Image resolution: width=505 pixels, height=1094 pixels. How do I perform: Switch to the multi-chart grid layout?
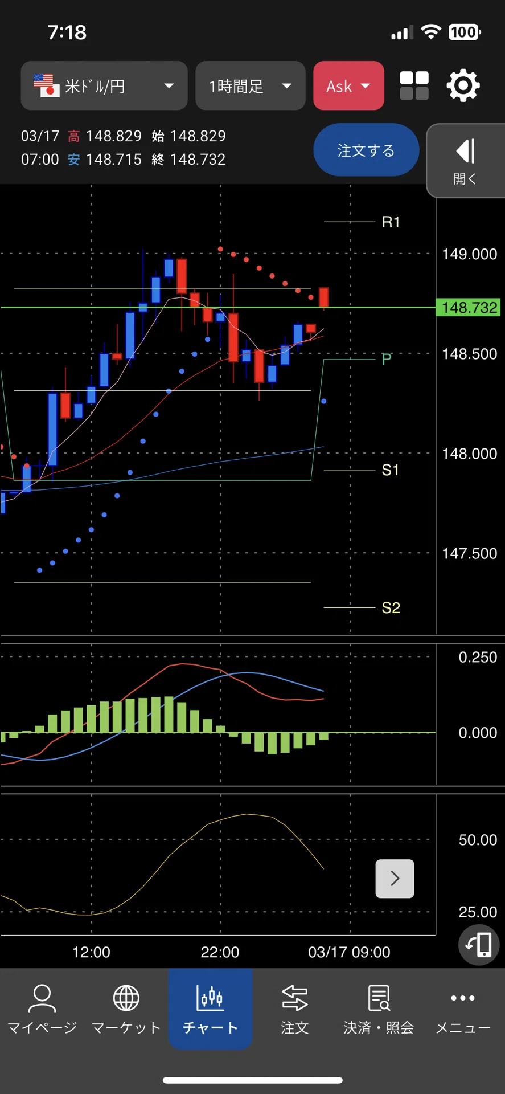coord(414,86)
